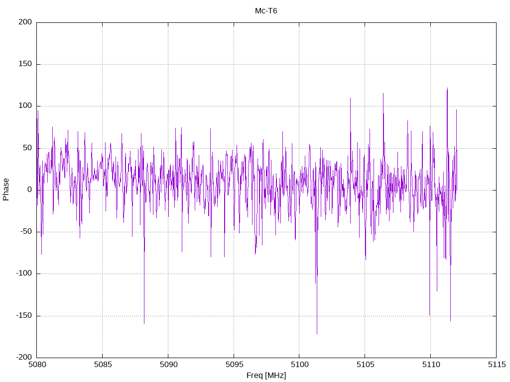Click the y-axis tick label 0
Screen dimensions: 510x382
[30, 190]
